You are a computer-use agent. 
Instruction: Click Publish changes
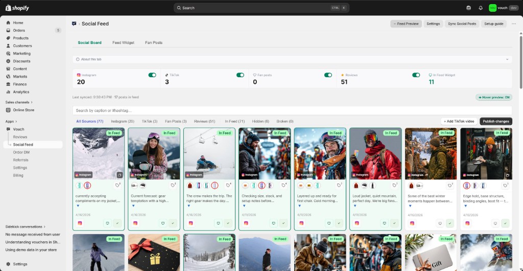pos(496,122)
